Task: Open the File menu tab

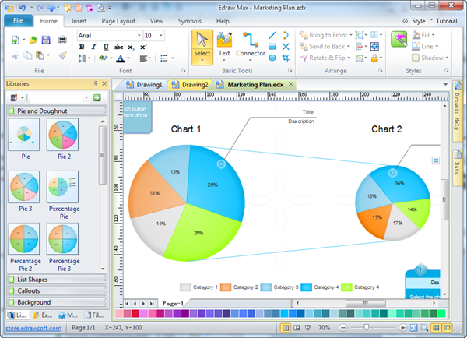Action: [18, 21]
